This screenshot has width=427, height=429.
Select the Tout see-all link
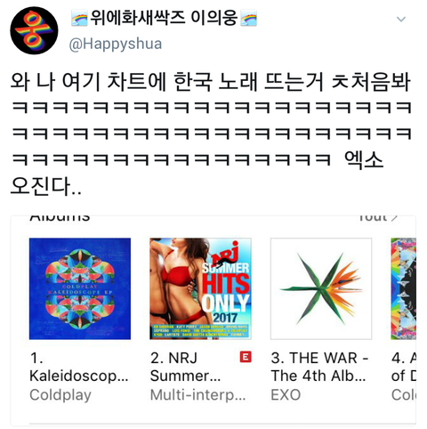tap(378, 218)
